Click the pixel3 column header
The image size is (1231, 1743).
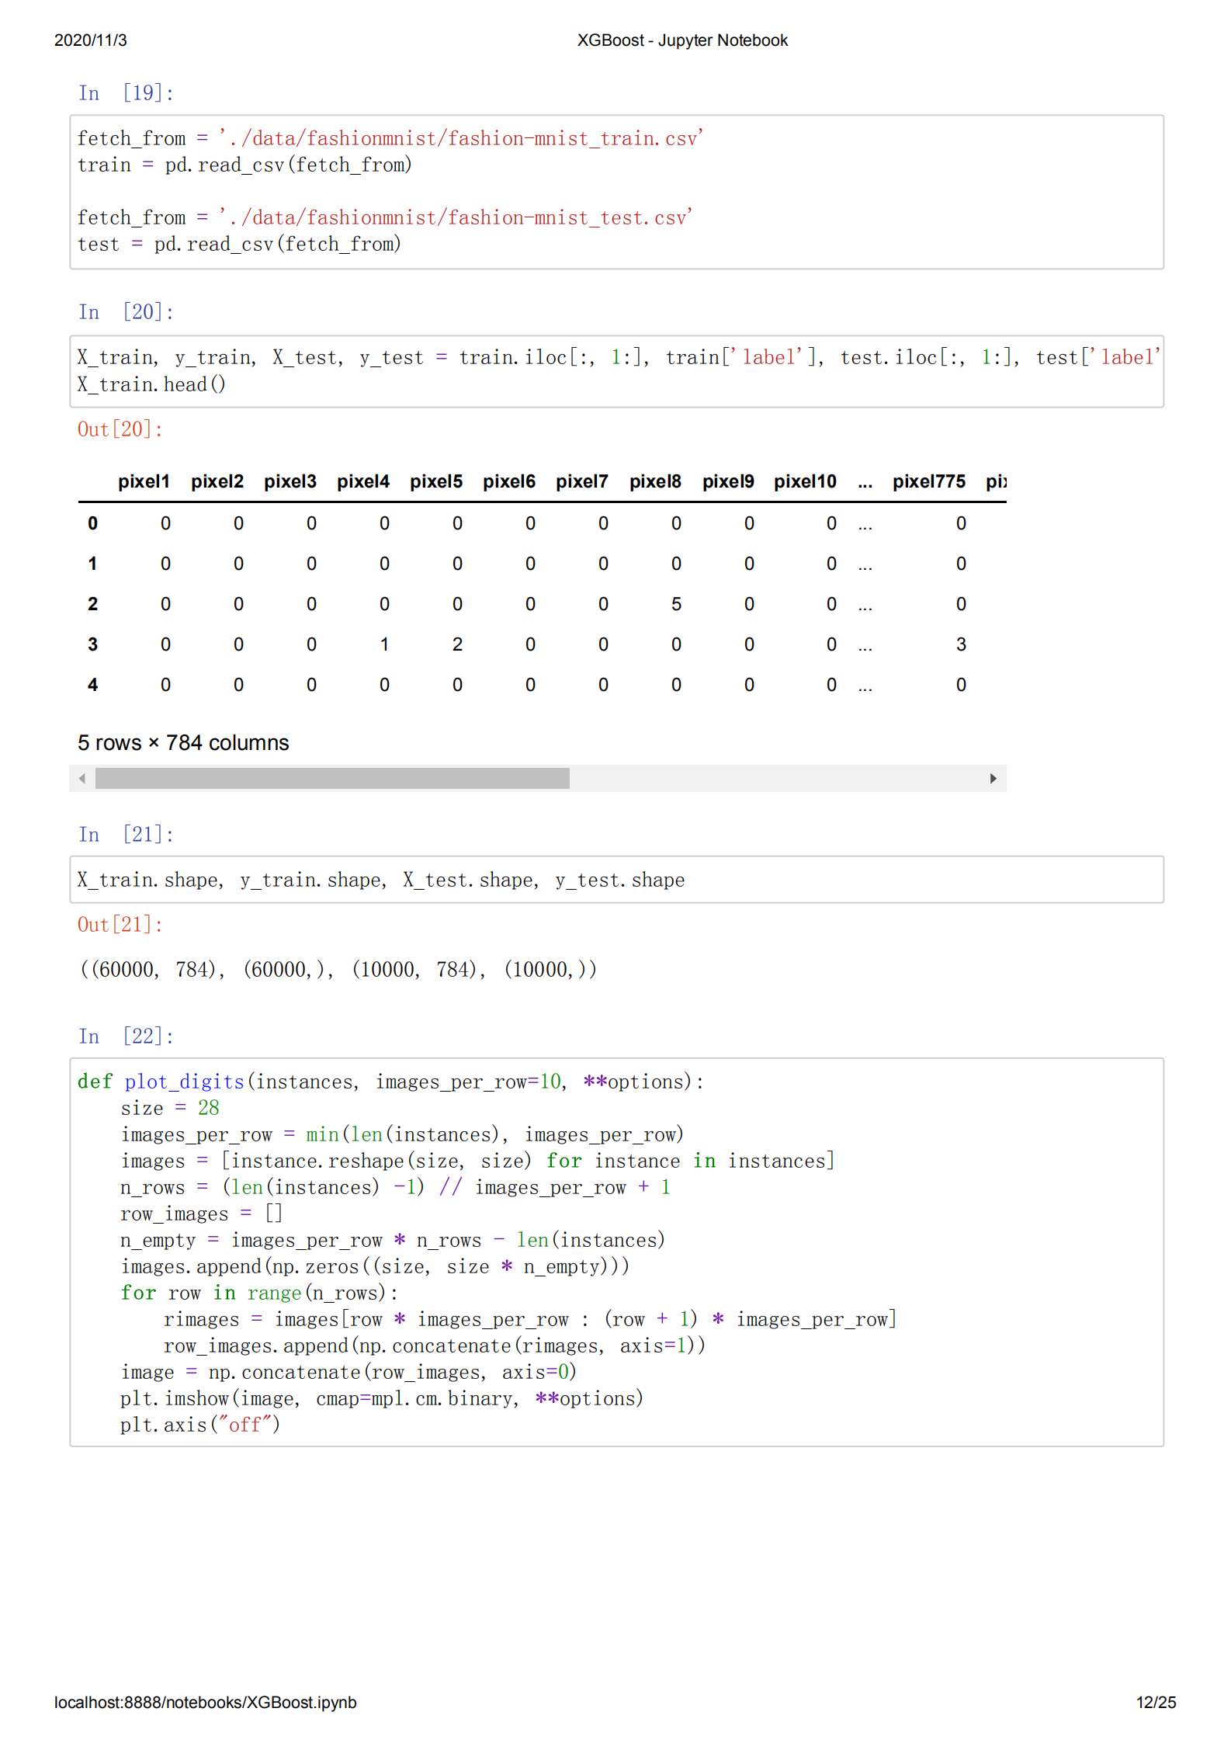pos(290,481)
